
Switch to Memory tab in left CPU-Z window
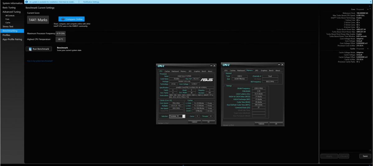(183, 71)
